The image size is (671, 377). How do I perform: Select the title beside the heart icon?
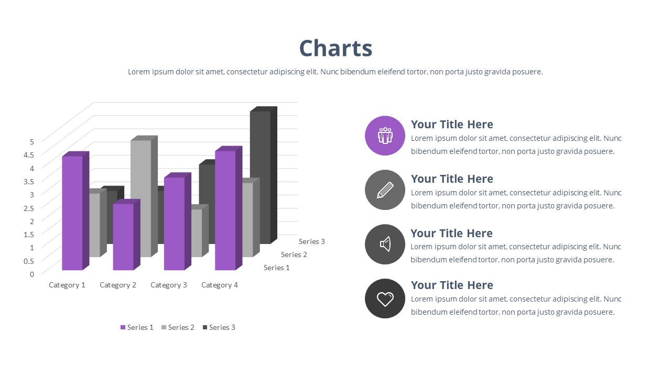452,285
